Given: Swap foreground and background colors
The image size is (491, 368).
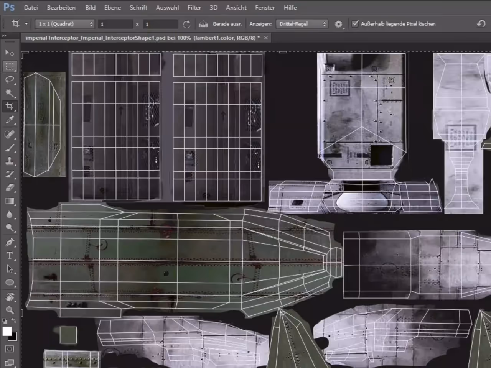Looking at the screenshot, I should pyautogui.click(x=14, y=320).
